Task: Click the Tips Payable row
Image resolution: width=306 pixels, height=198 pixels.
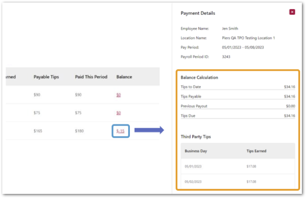Action: pos(237,96)
